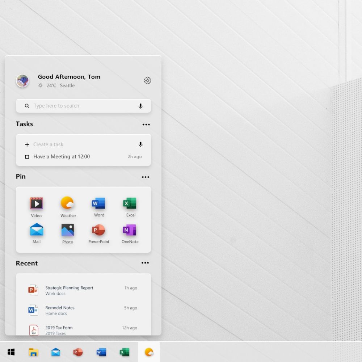362x362 pixels.
Task: Click the Pin section heading
Action: click(21, 176)
